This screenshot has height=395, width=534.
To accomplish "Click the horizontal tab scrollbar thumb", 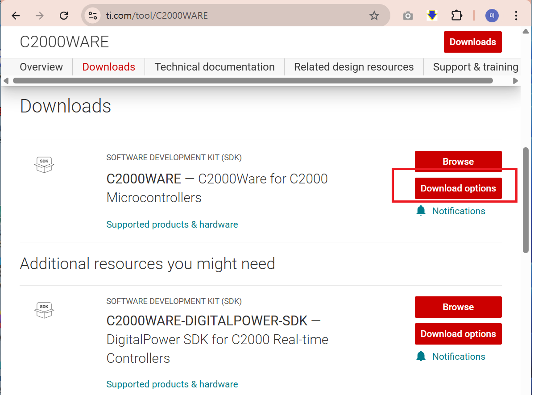I will coord(253,81).
